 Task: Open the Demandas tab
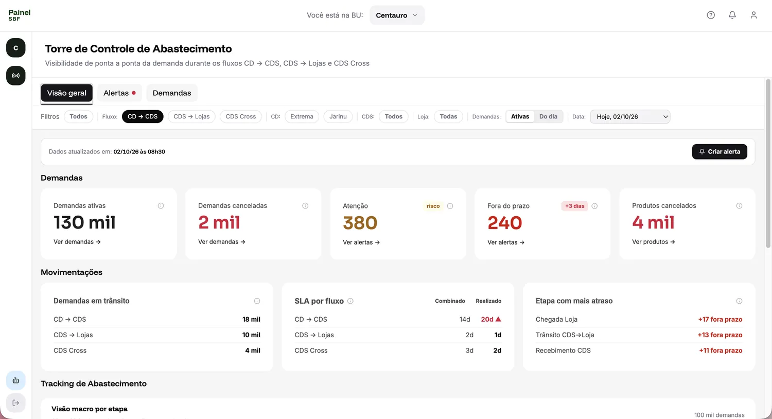click(172, 93)
